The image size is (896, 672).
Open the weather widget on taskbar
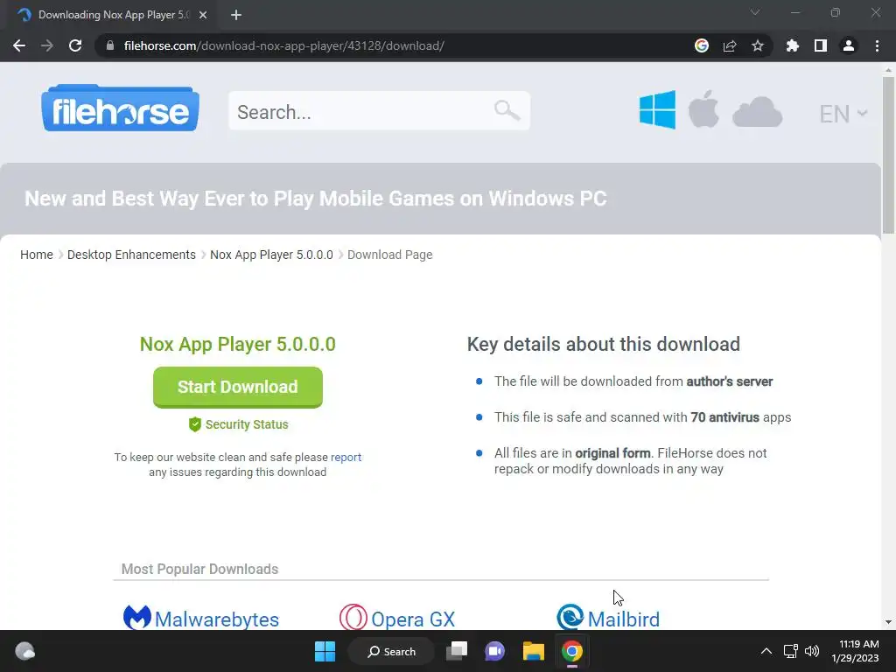[x=24, y=651]
